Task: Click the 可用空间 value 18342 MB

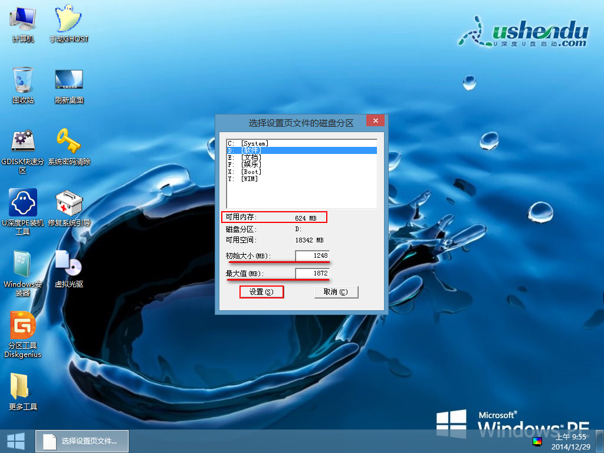Action: [309, 240]
